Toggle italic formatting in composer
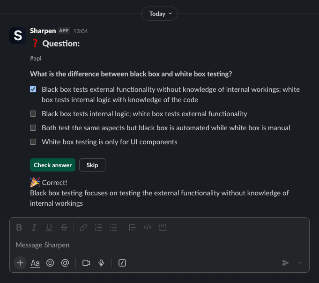The image size is (319, 283). (x=34, y=227)
